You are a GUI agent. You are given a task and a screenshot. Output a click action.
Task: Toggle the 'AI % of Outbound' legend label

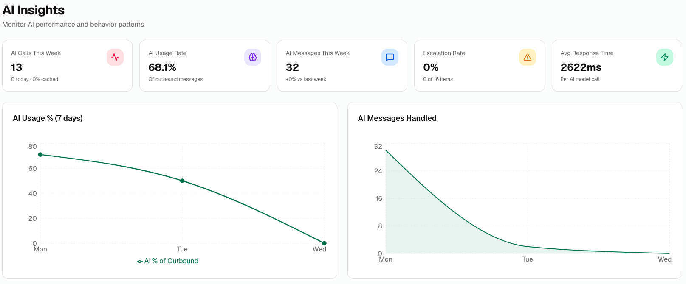pyautogui.click(x=171, y=261)
